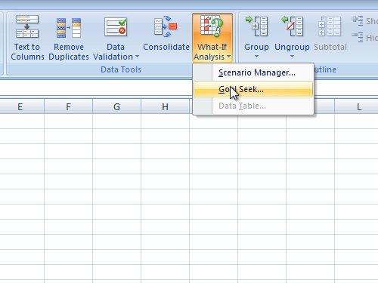Click the Consolidate label text

[x=166, y=47]
